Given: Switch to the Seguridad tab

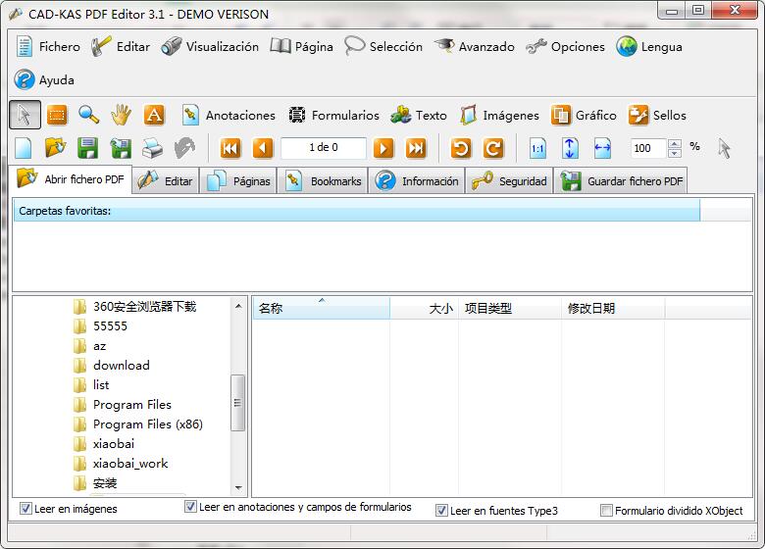Looking at the screenshot, I should tap(510, 181).
